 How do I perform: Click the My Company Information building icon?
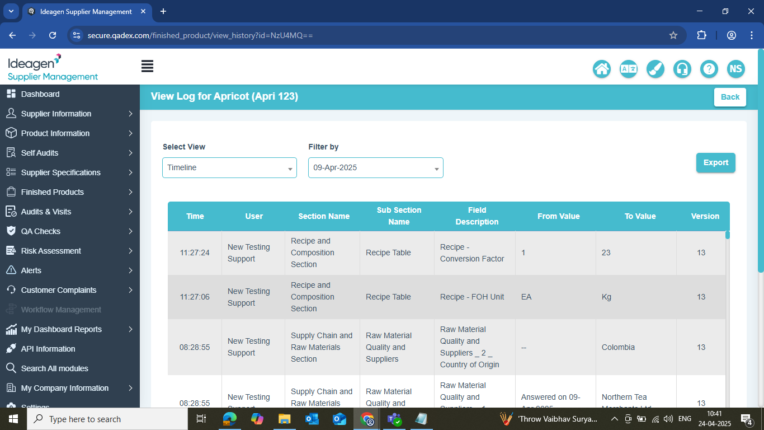pyautogui.click(x=11, y=388)
